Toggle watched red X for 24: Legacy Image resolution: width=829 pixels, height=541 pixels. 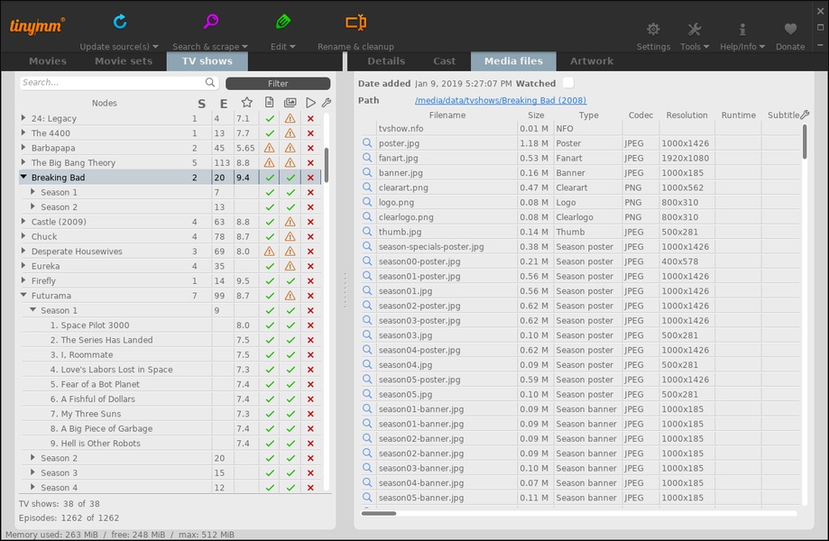(x=310, y=118)
